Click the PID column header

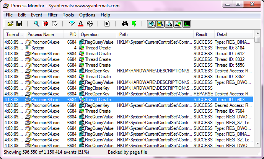(x=71, y=34)
